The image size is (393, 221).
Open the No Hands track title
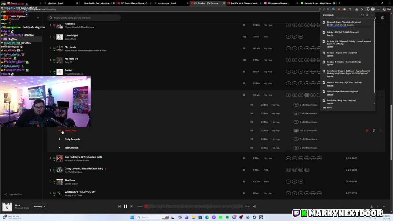pyautogui.click(x=70, y=47)
